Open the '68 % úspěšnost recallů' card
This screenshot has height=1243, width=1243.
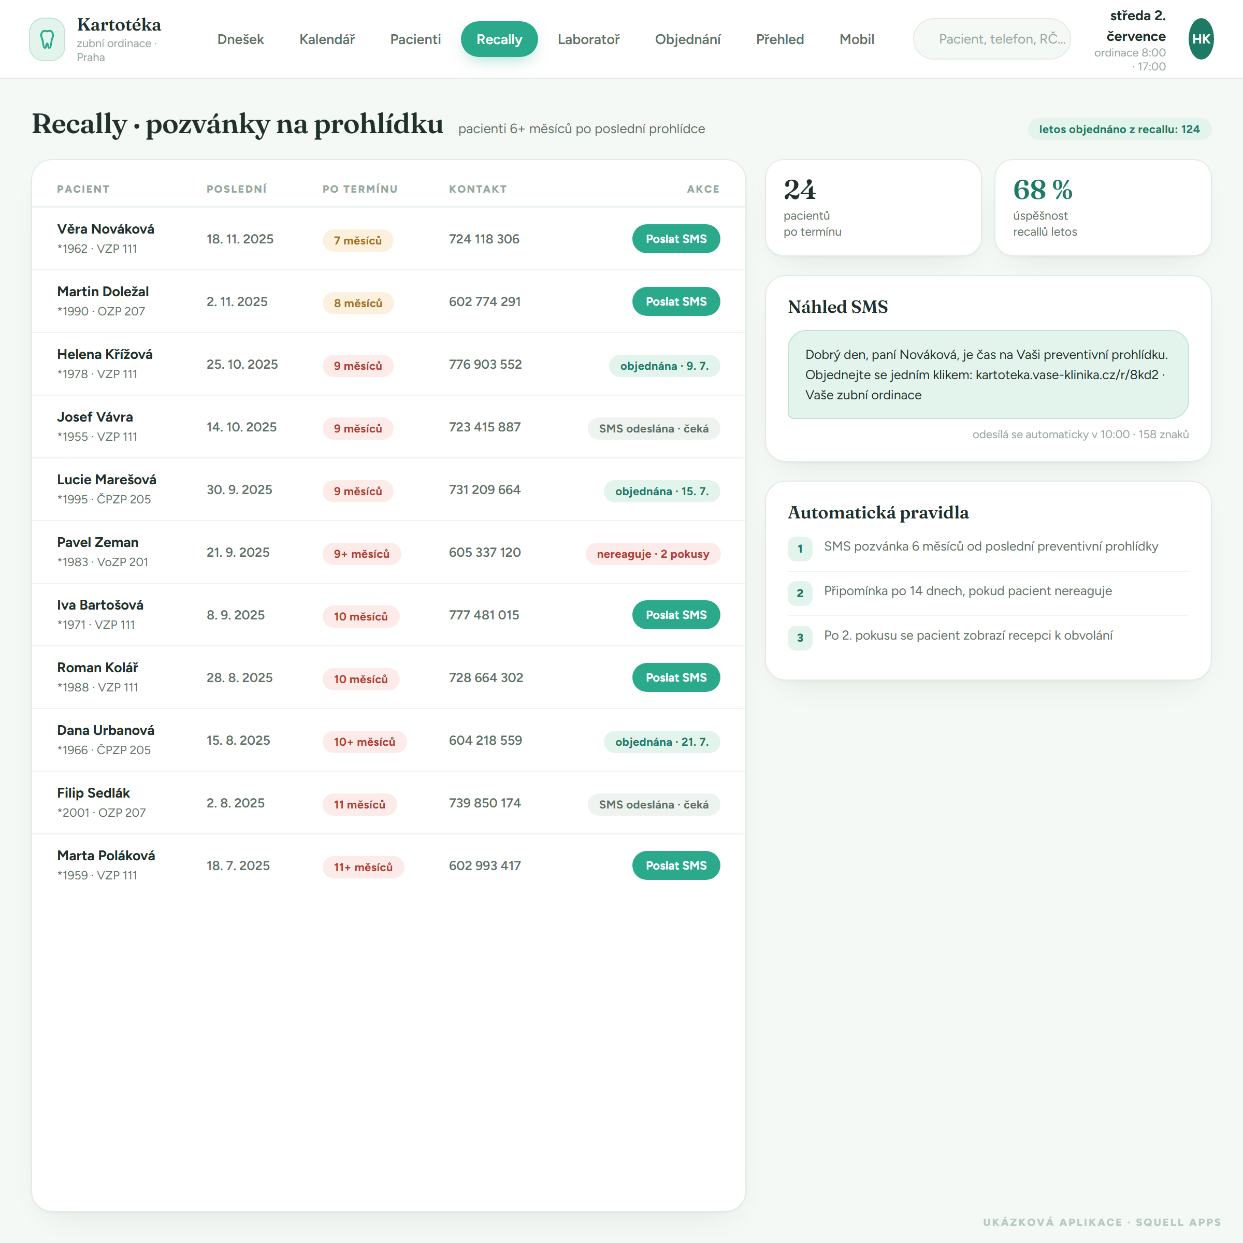click(1103, 207)
